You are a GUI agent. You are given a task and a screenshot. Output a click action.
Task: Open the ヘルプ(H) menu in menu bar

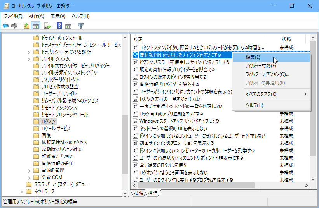click(81, 16)
